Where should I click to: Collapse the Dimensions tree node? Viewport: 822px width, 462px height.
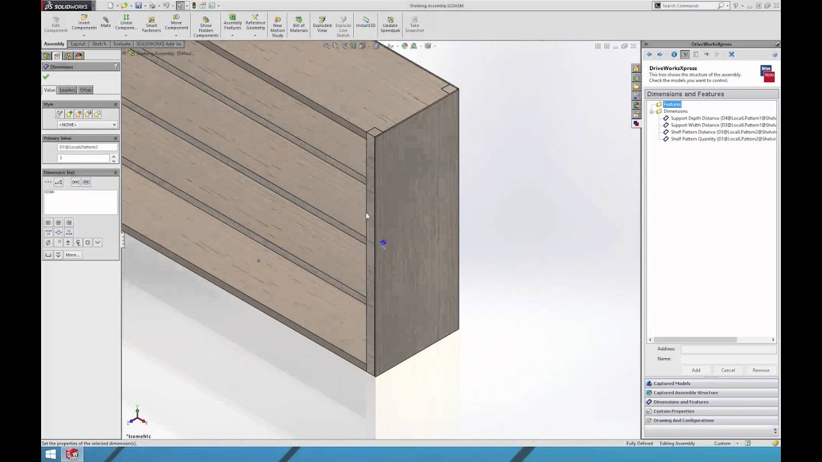652,112
